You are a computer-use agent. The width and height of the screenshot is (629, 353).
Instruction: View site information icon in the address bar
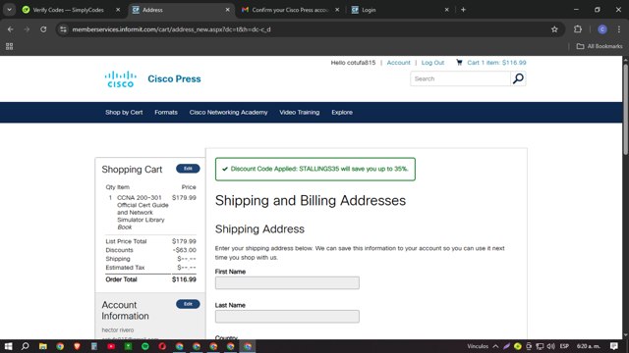pyautogui.click(x=63, y=29)
